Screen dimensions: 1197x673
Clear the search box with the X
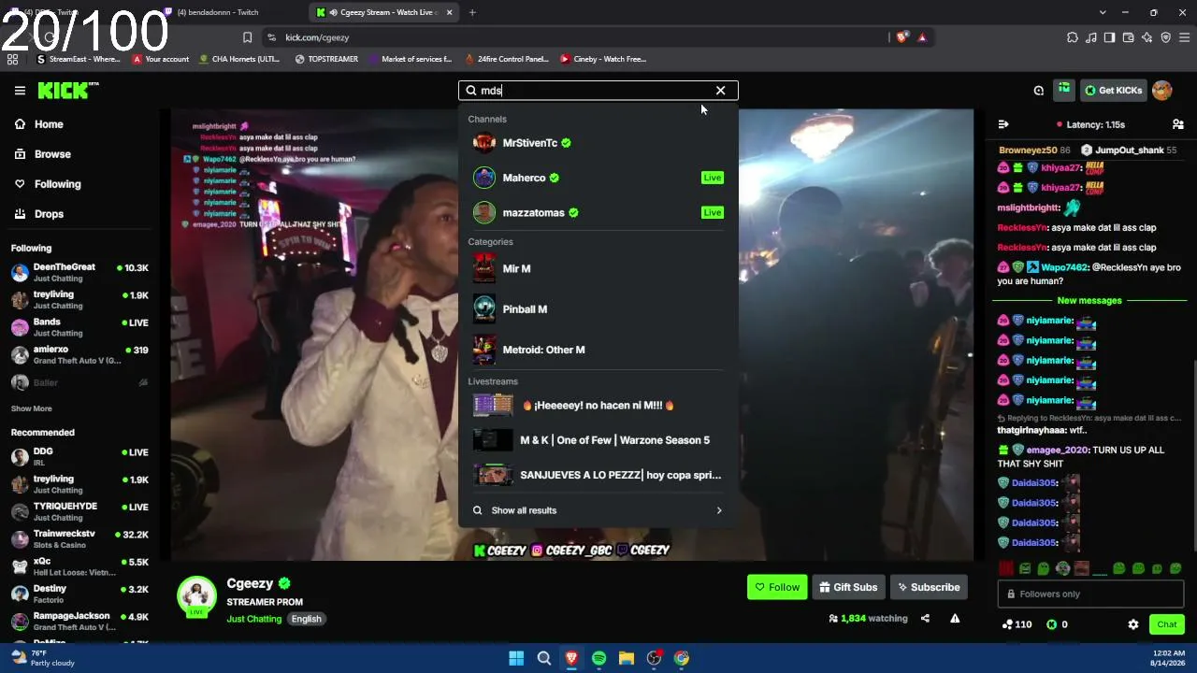(x=720, y=91)
